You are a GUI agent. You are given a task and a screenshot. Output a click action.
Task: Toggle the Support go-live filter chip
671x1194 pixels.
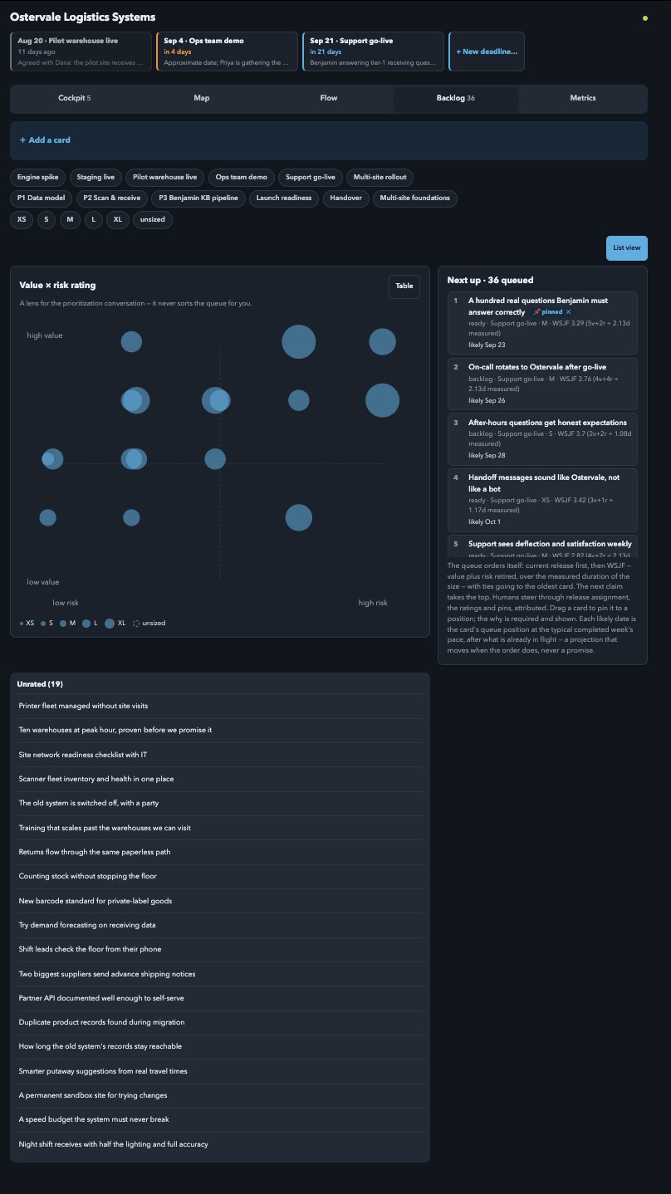[311, 177]
